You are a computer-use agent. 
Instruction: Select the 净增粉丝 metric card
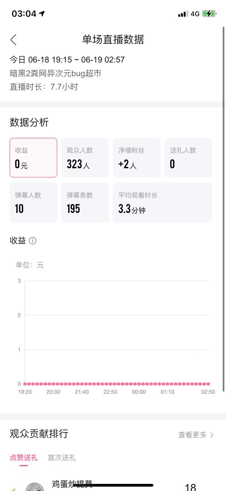click(137, 158)
